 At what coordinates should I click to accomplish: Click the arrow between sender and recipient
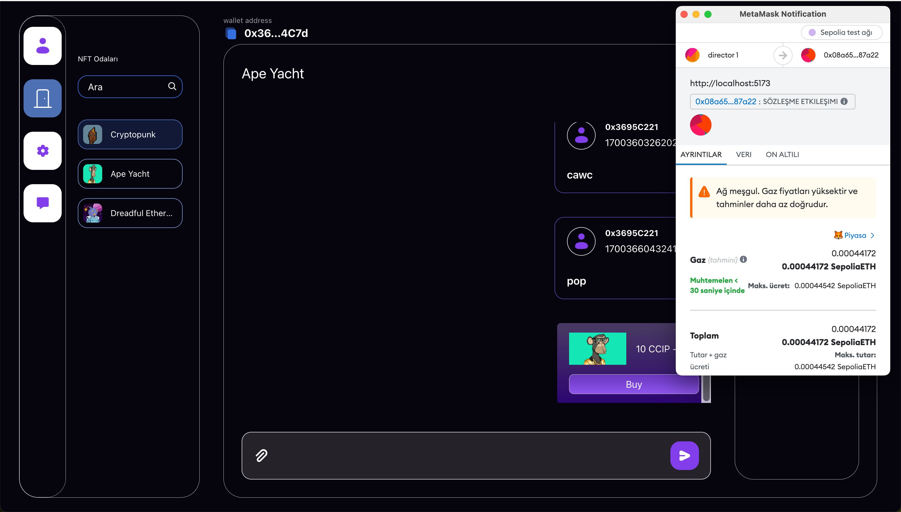pos(783,55)
